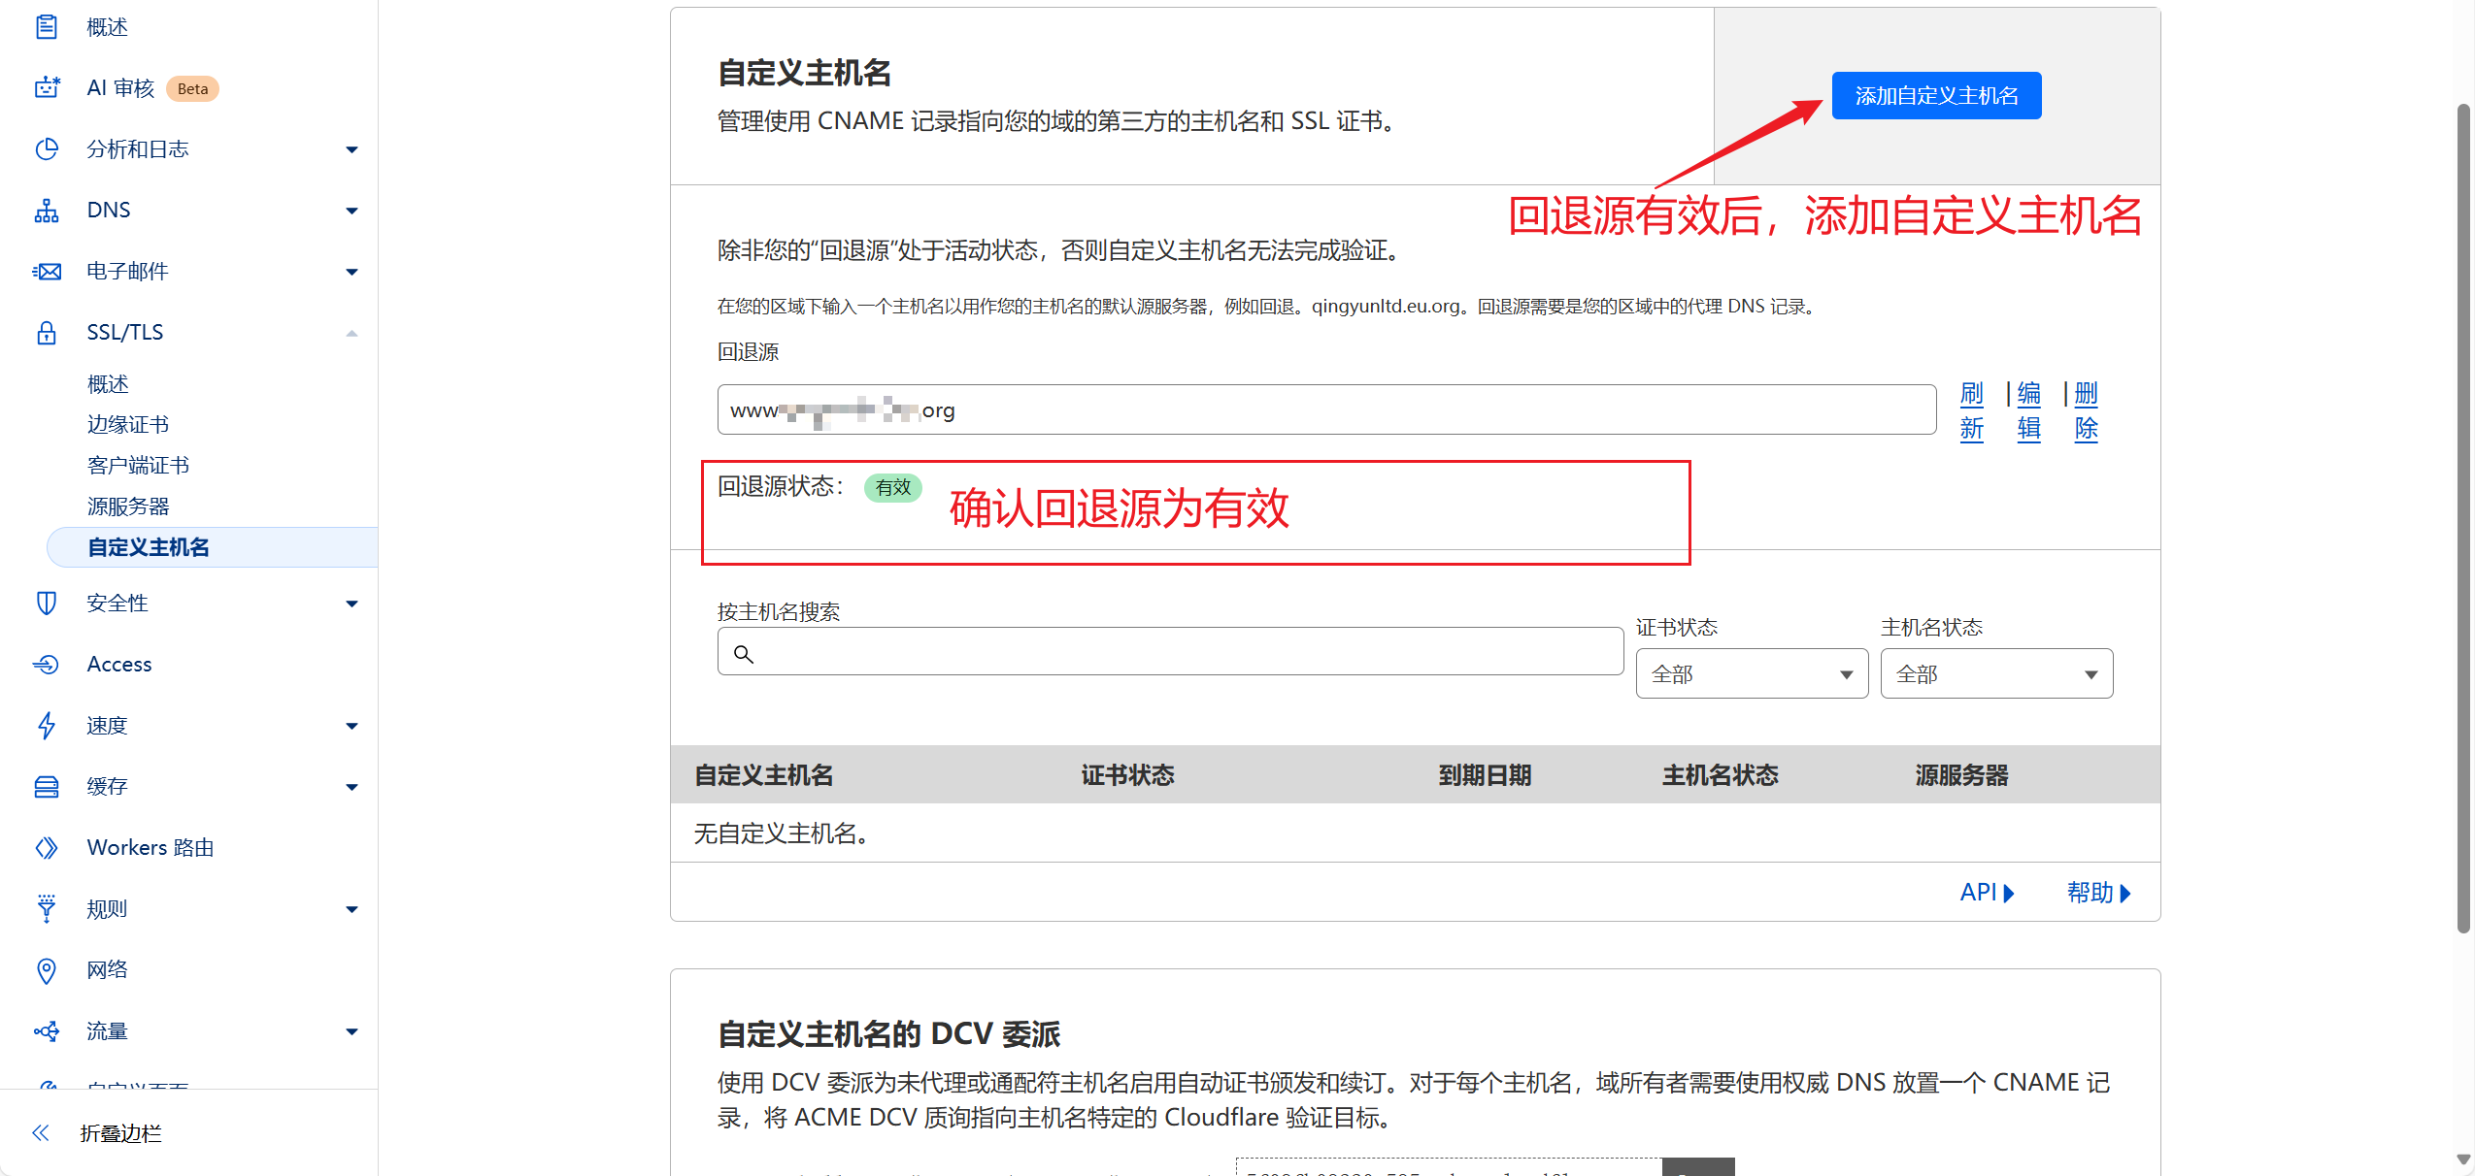Select 自定义主机名 submenu item
Image resolution: width=2475 pixels, height=1176 pixels.
pos(212,547)
